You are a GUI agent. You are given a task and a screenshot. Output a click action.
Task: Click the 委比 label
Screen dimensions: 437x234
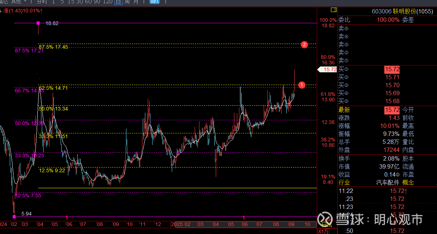[344, 20]
